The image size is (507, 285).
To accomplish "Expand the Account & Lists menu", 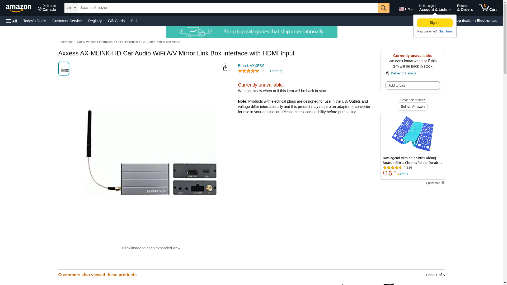I will [435, 8].
